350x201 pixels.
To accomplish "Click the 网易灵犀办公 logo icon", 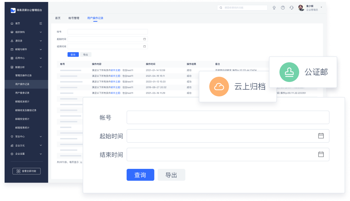I will point(13,10).
